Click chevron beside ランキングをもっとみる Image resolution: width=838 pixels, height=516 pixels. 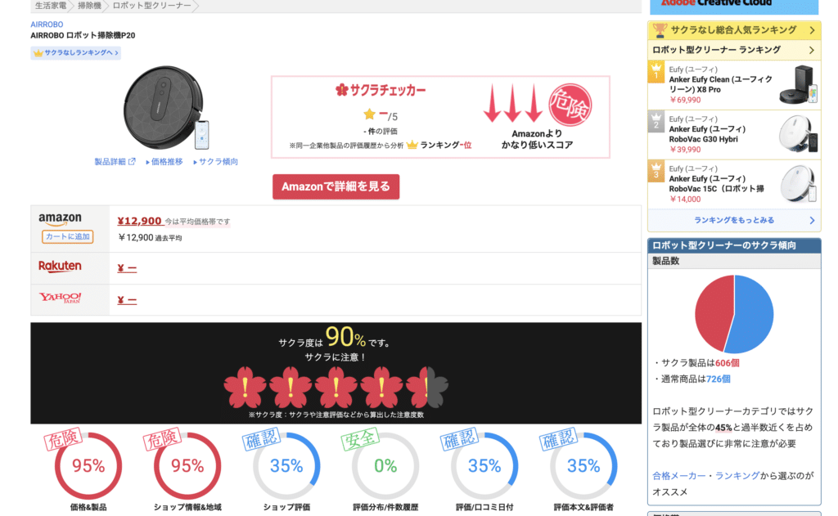812,220
